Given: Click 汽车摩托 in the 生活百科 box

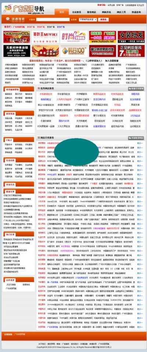Looking at the screenshot, I should click(x=19, y=165).
